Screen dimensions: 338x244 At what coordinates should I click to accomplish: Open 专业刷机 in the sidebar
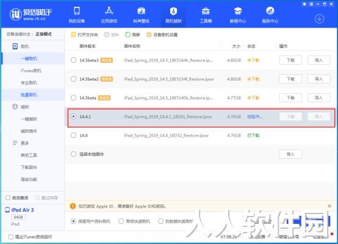29,82
